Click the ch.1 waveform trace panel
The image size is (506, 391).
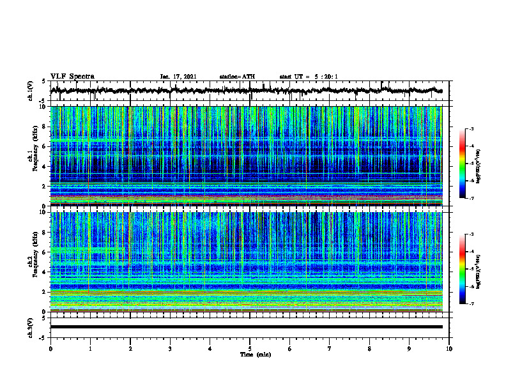pos(250,91)
